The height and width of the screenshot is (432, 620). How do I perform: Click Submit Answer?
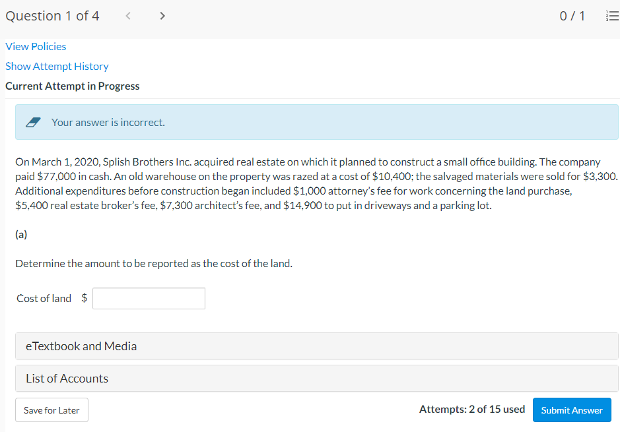[572, 410]
